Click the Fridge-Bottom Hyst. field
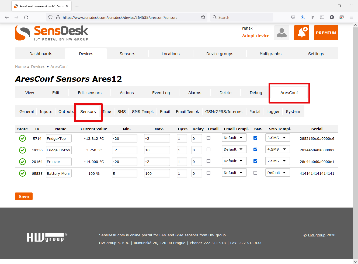 tap(182, 150)
